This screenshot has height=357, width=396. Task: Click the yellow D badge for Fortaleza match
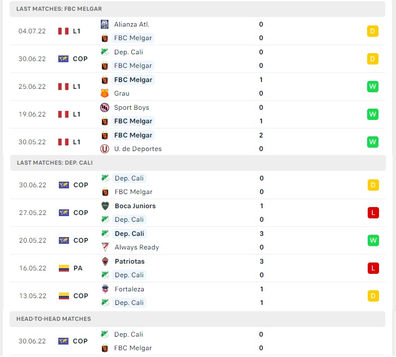click(x=373, y=296)
